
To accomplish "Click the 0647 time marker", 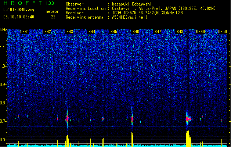I will (157, 32).
